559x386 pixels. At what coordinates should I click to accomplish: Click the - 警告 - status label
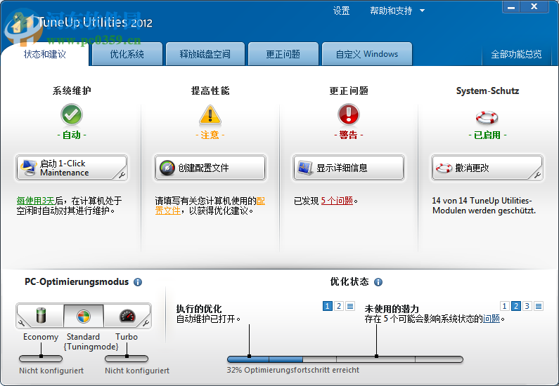[348, 135]
